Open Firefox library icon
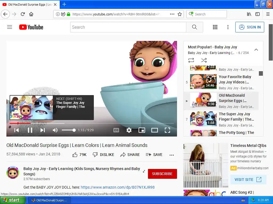This screenshot has width=273, height=204. (249, 14)
